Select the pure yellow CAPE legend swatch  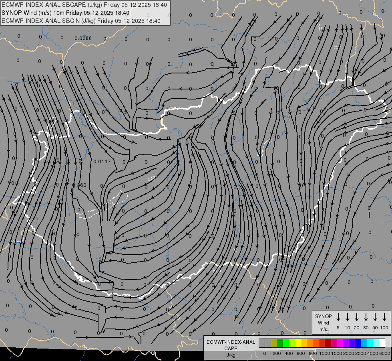298,343
